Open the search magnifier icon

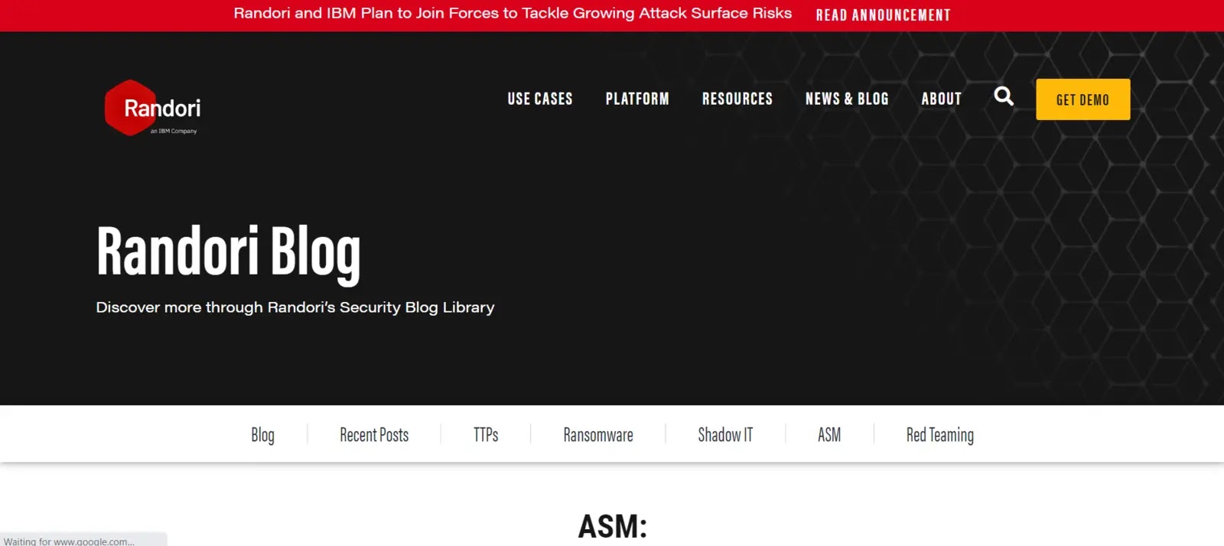point(1004,96)
